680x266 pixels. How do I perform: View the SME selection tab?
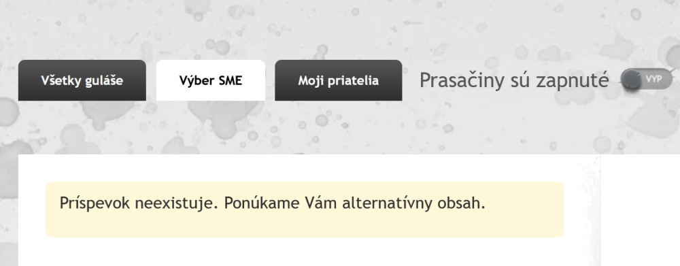tap(211, 80)
